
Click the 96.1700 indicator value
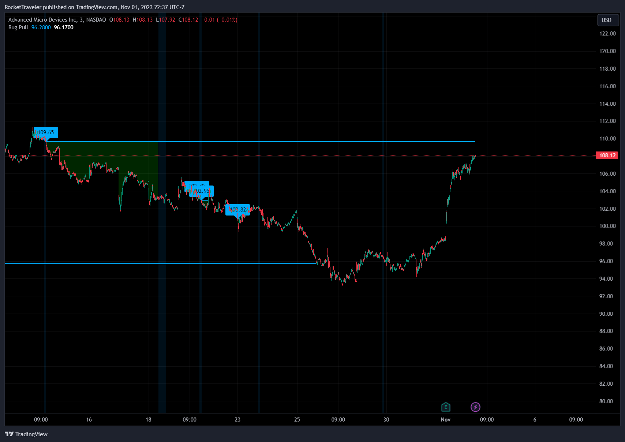pos(64,27)
